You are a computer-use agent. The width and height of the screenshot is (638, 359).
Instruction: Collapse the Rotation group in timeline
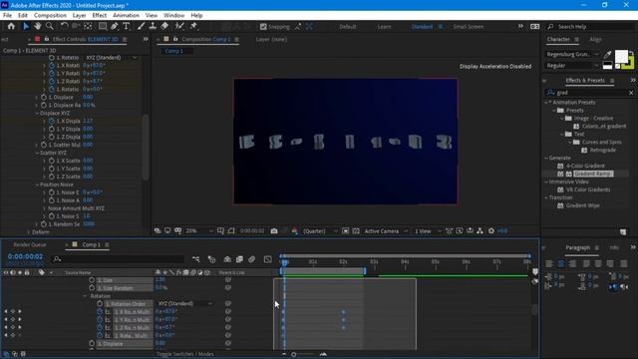[85, 296]
